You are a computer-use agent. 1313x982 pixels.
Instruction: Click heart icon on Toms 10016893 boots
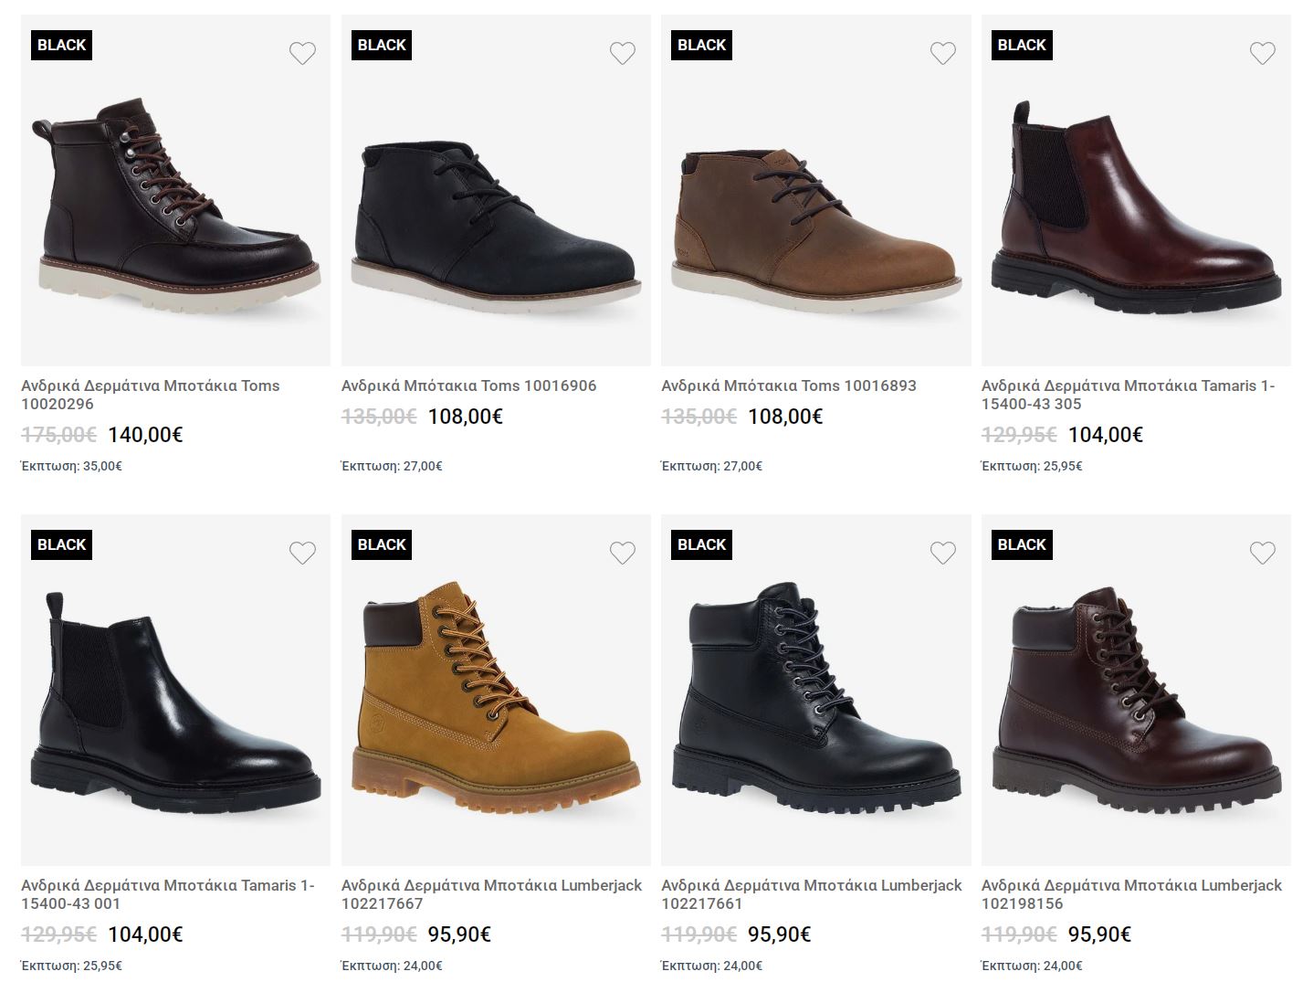[x=942, y=54]
